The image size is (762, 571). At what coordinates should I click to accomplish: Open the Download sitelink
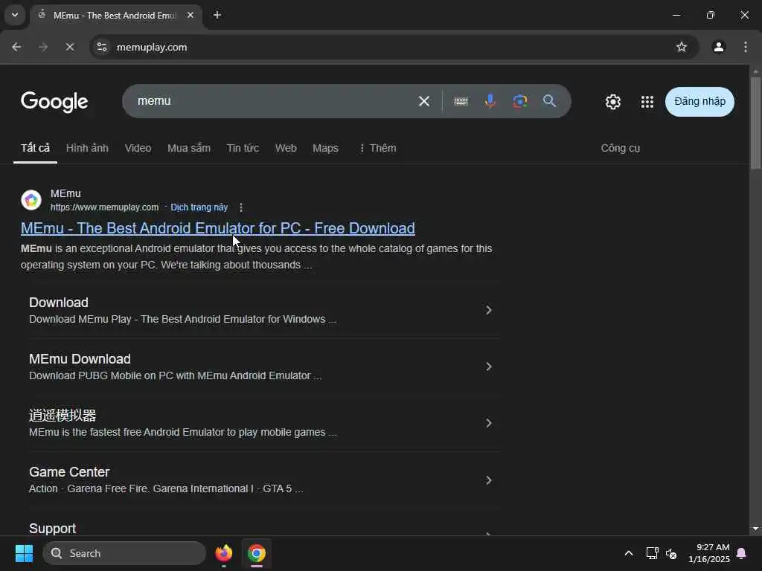59,303
